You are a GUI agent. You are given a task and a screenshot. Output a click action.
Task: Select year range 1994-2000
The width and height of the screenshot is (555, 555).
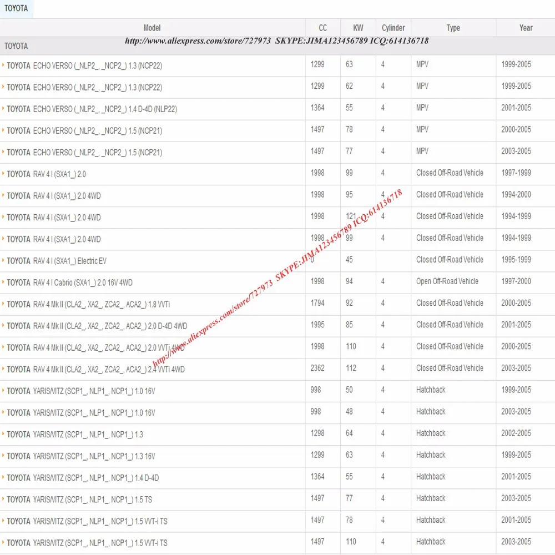(516, 194)
